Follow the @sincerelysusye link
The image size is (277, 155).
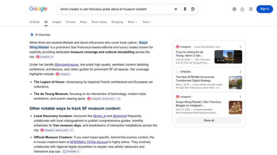67,64
